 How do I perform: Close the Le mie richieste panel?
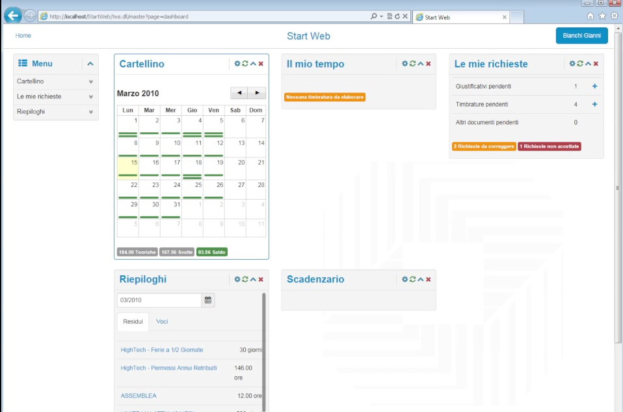[596, 64]
